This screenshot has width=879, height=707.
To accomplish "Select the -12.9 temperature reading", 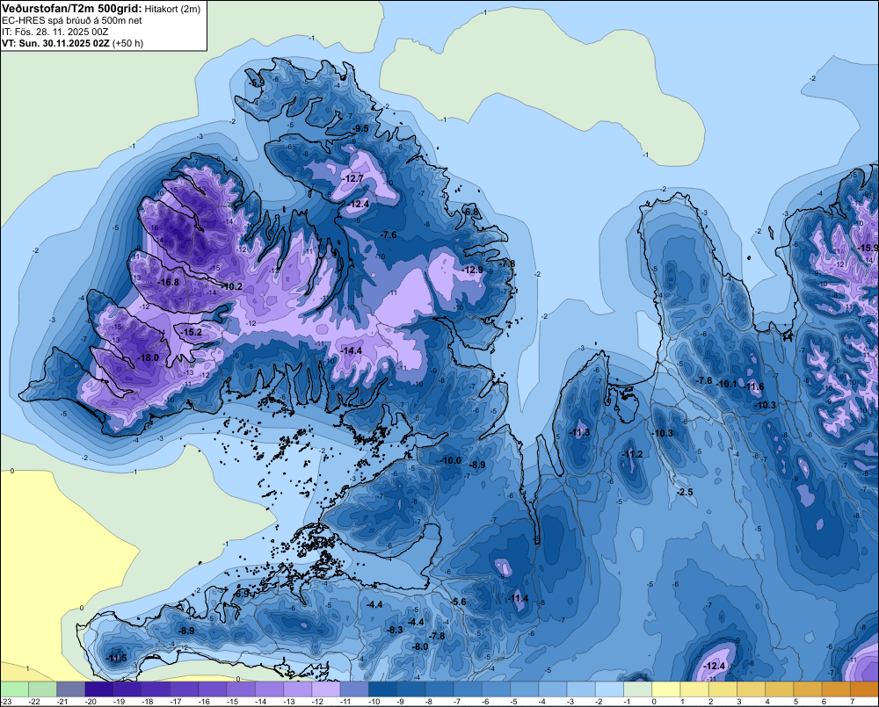I will [x=473, y=270].
